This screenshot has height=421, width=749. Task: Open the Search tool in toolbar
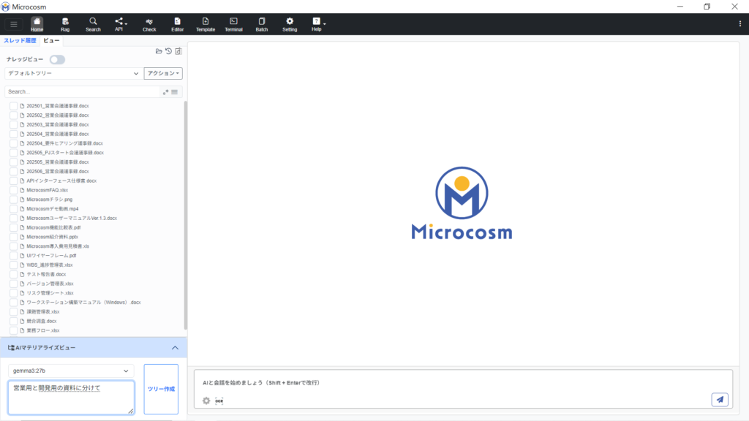93,24
